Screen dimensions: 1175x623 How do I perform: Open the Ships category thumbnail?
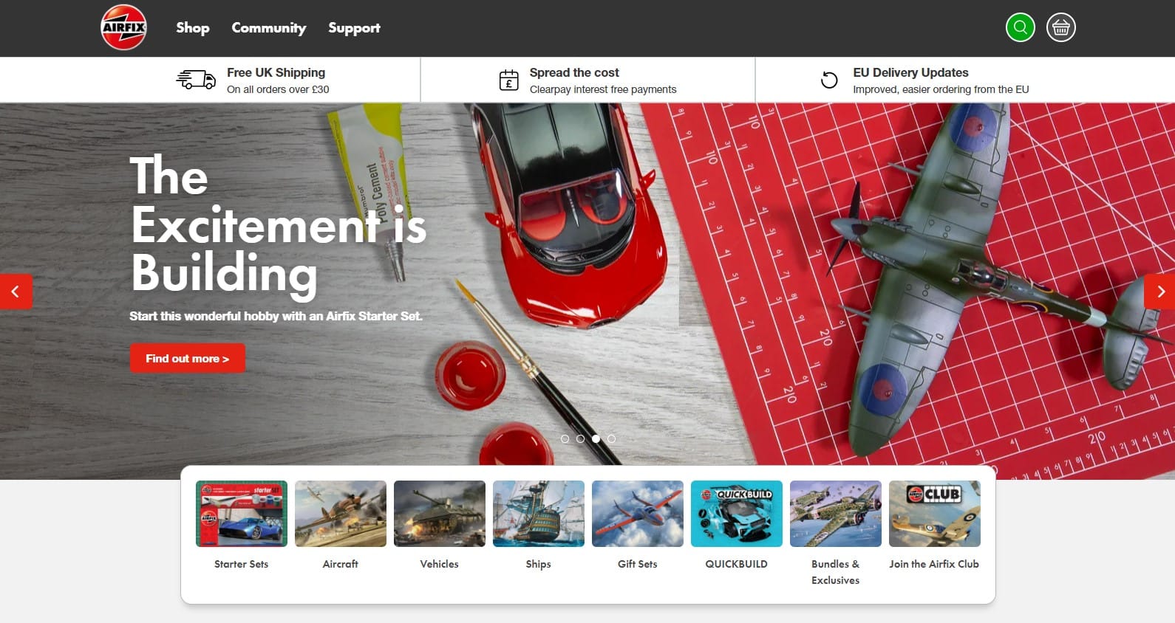[538, 514]
